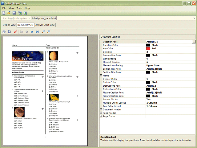
Task: Switch to the Design View tab
Action: pos(9,25)
